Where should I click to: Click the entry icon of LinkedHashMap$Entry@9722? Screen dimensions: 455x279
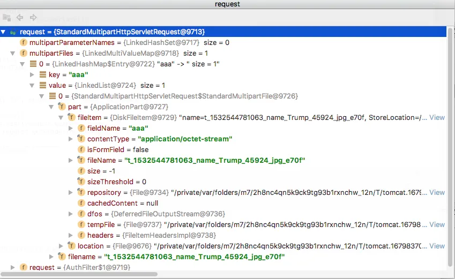point(33,64)
